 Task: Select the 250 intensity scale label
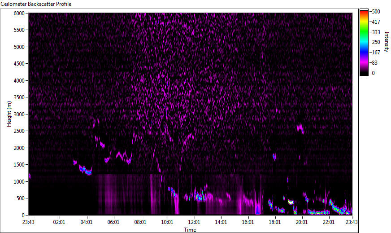click(376, 42)
